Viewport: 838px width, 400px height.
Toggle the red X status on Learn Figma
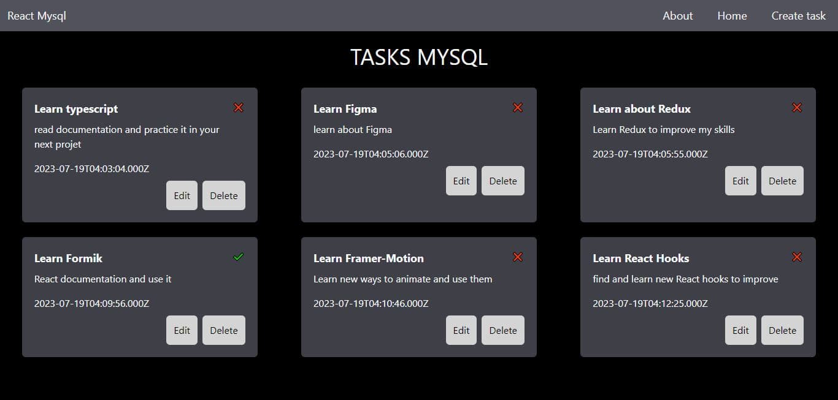(x=518, y=108)
